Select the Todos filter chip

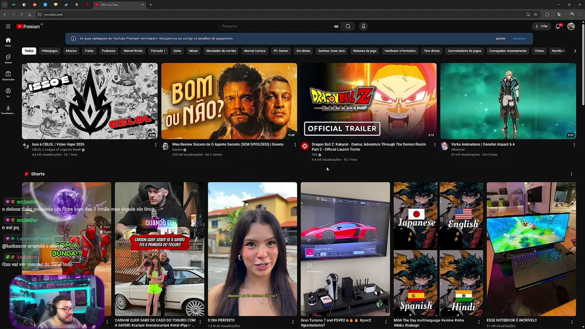(x=29, y=51)
